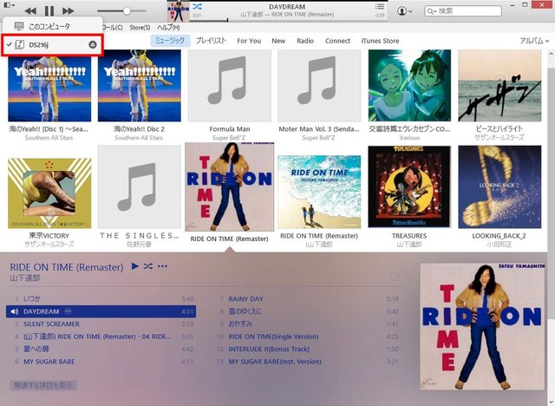Viewport: 555px width, 406px height.
Task: Toggle the remaining time display -3:39
Action: coord(380,16)
